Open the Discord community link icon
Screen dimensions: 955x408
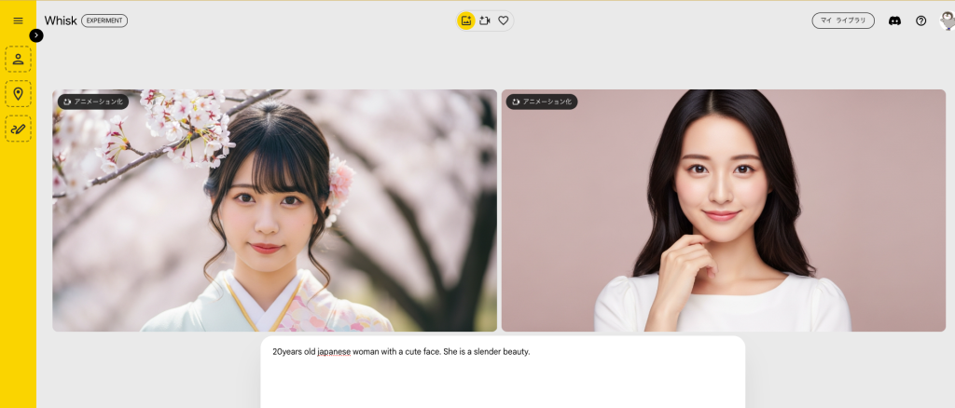894,20
